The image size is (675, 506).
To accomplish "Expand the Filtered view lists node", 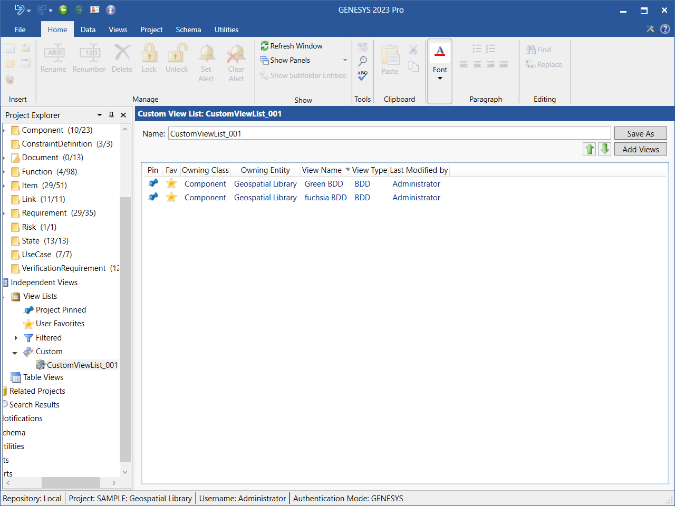I will pyautogui.click(x=16, y=338).
